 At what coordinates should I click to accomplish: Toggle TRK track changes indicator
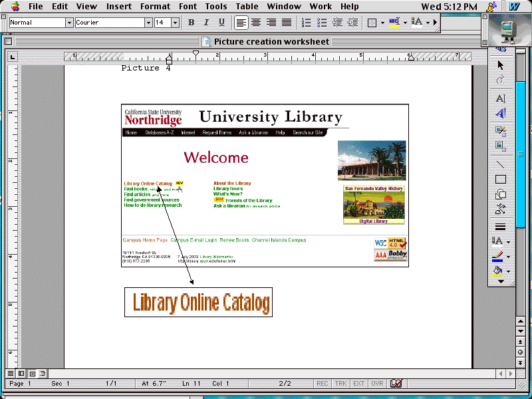pos(340,384)
